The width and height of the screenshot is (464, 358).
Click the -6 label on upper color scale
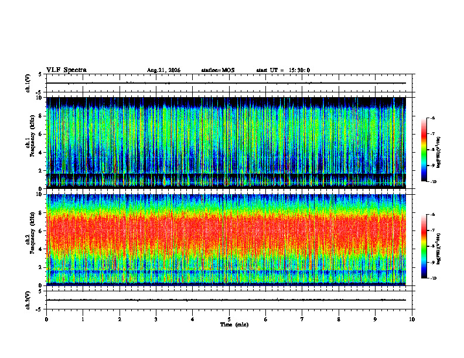[433, 118]
